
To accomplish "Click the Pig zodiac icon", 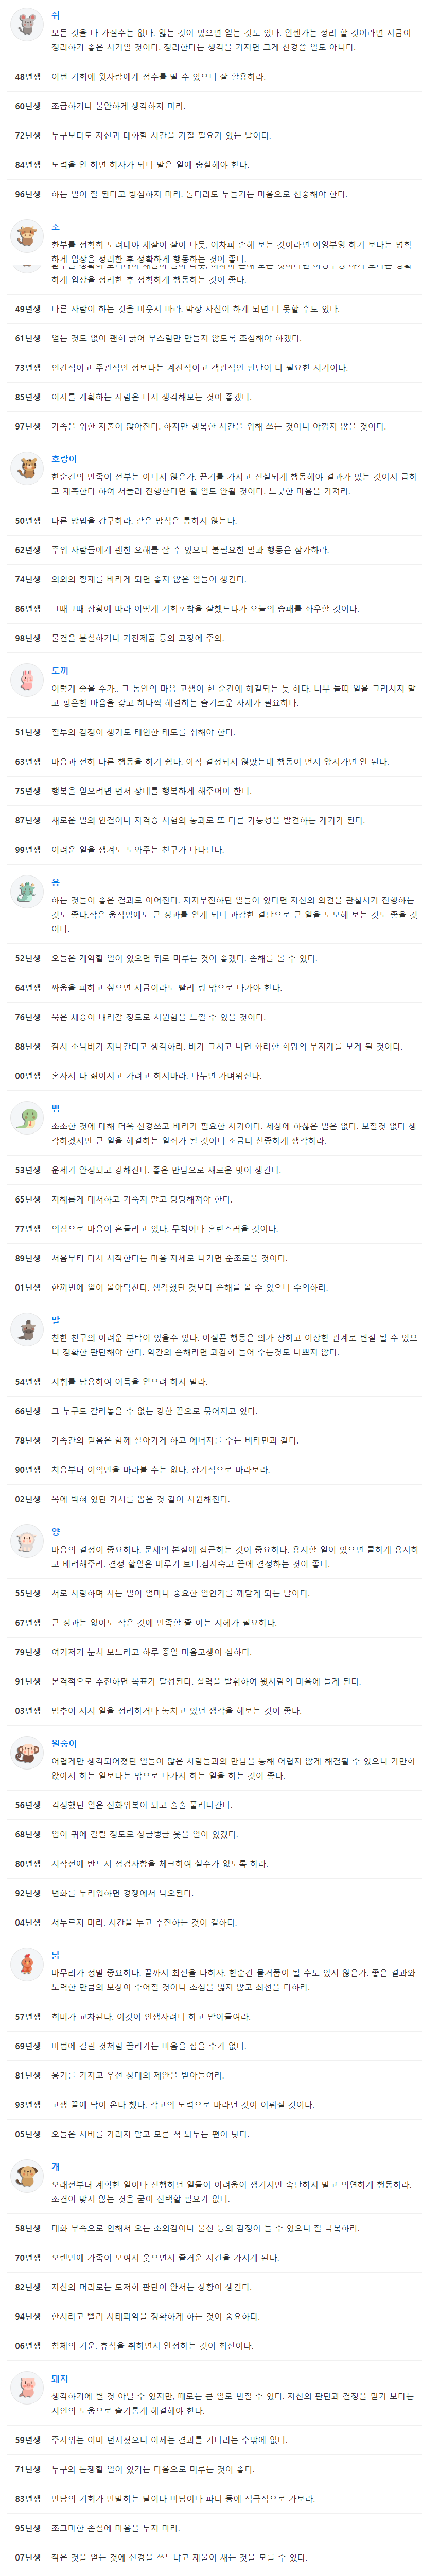I will 26,2389.
